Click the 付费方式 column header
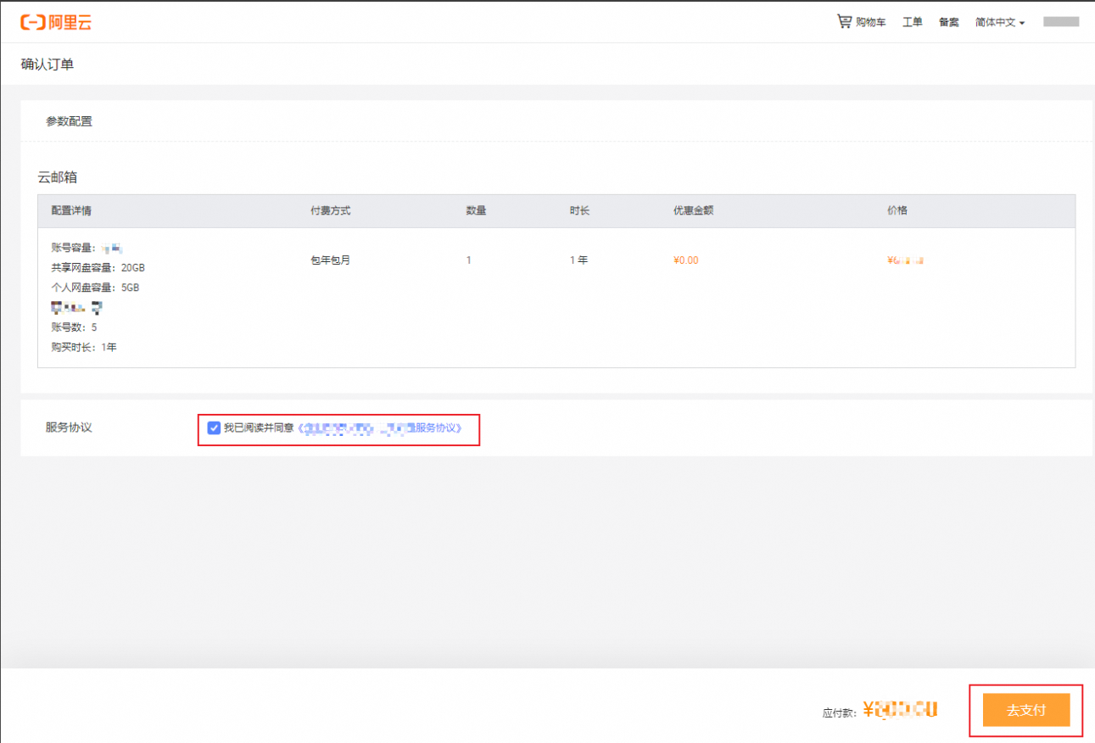The width and height of the screenshot is (1095, 743). (330, 210)
